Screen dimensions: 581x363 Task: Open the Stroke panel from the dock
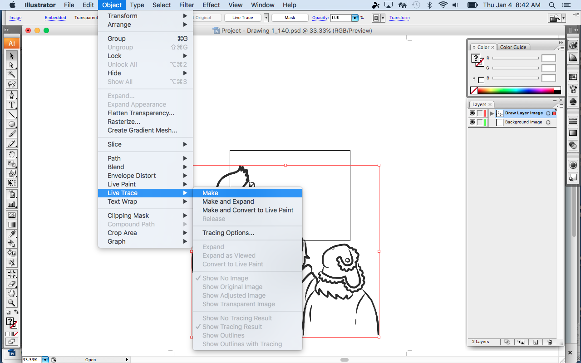coord(573,121)
